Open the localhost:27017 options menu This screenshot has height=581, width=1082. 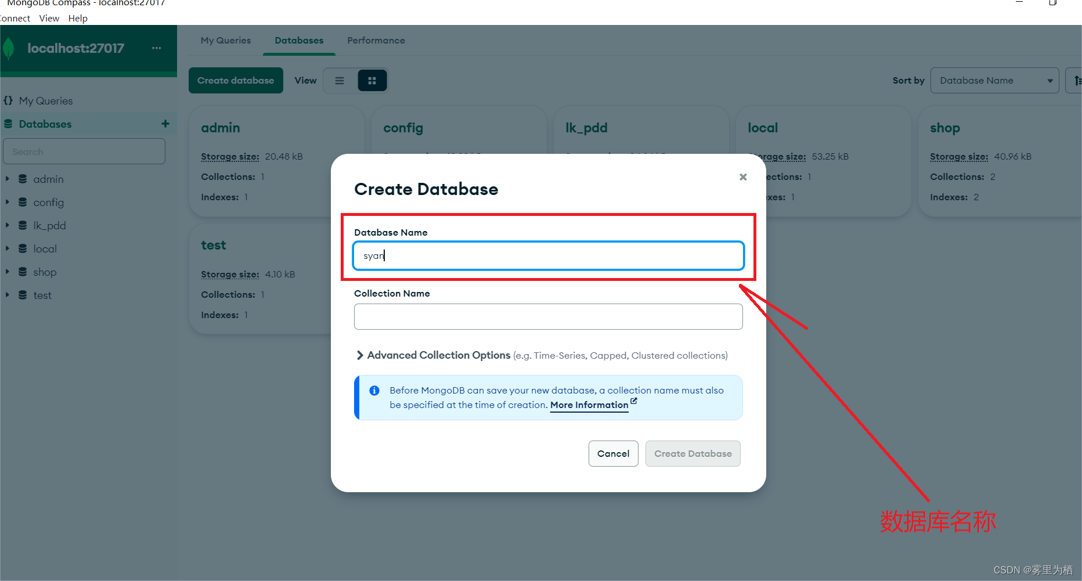(x=157, y=48)
